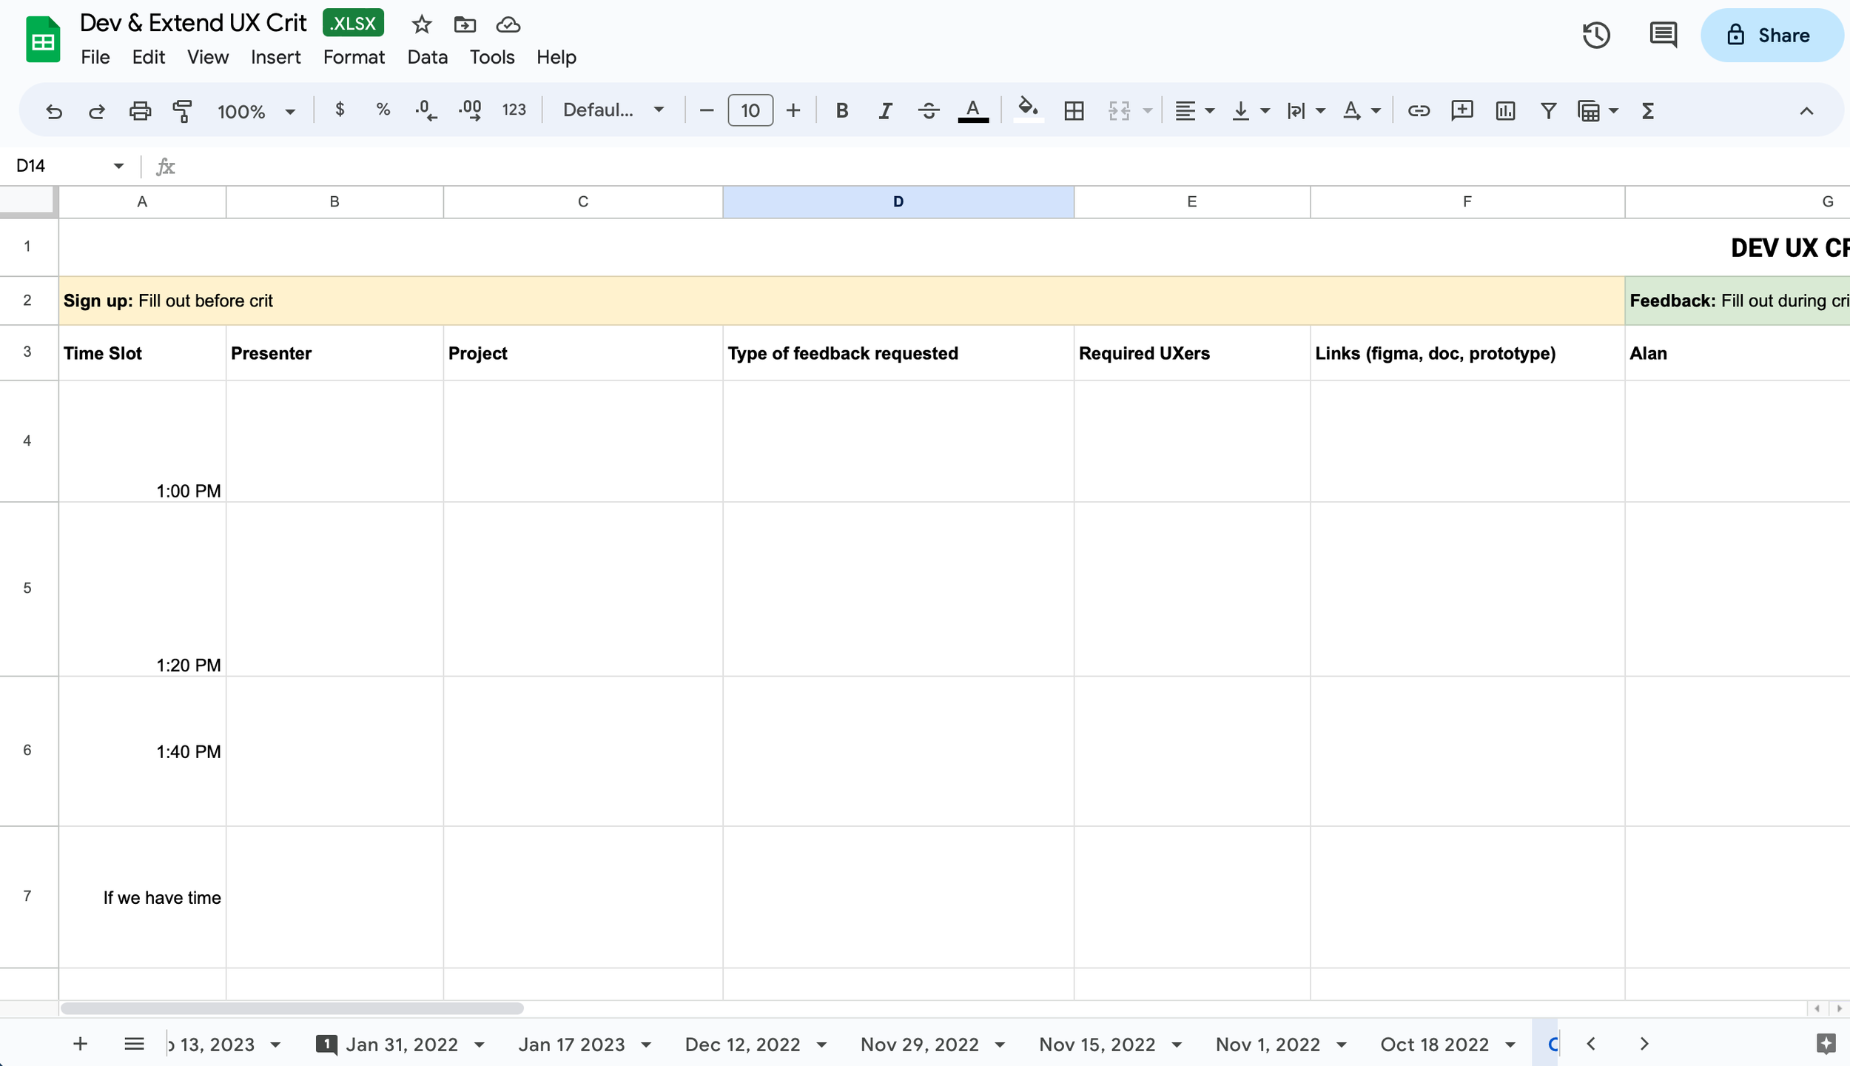Expand the Nov 29, 2022 tab menu arrow

pos(1000,1045)
